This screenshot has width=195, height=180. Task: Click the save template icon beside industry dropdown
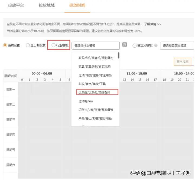pos(125,44)
